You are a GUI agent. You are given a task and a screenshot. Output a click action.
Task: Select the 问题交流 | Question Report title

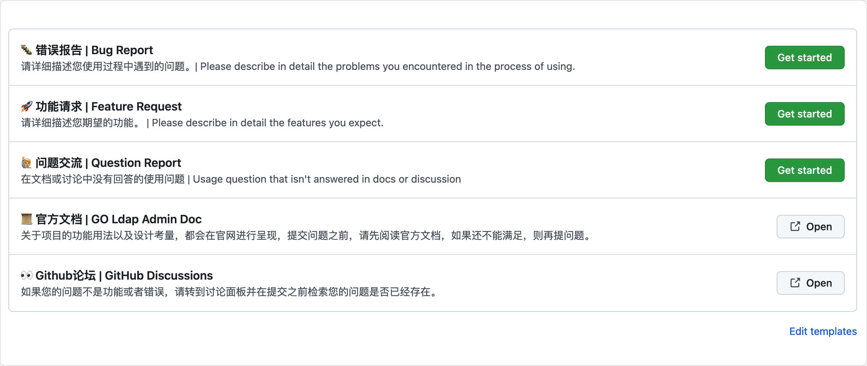[108, 163]
